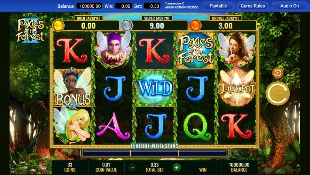Screen dimensions: 310x175
Task: Click the silver jackpot coin icon
Action: pos(127,25)
